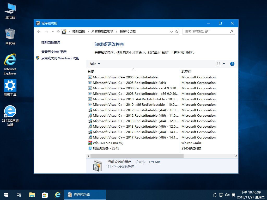Click publisher win.rar GmbH cell

(x=192, y=143)
